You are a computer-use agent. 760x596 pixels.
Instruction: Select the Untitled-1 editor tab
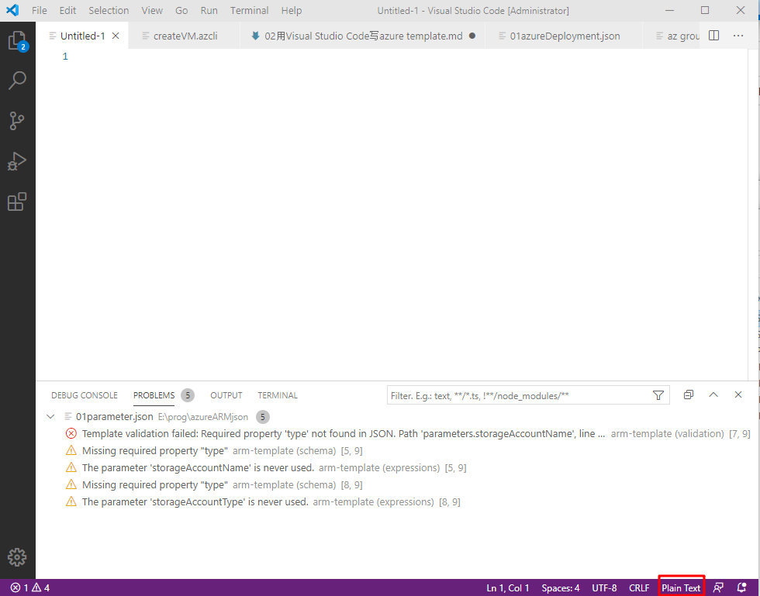point(82,36)
